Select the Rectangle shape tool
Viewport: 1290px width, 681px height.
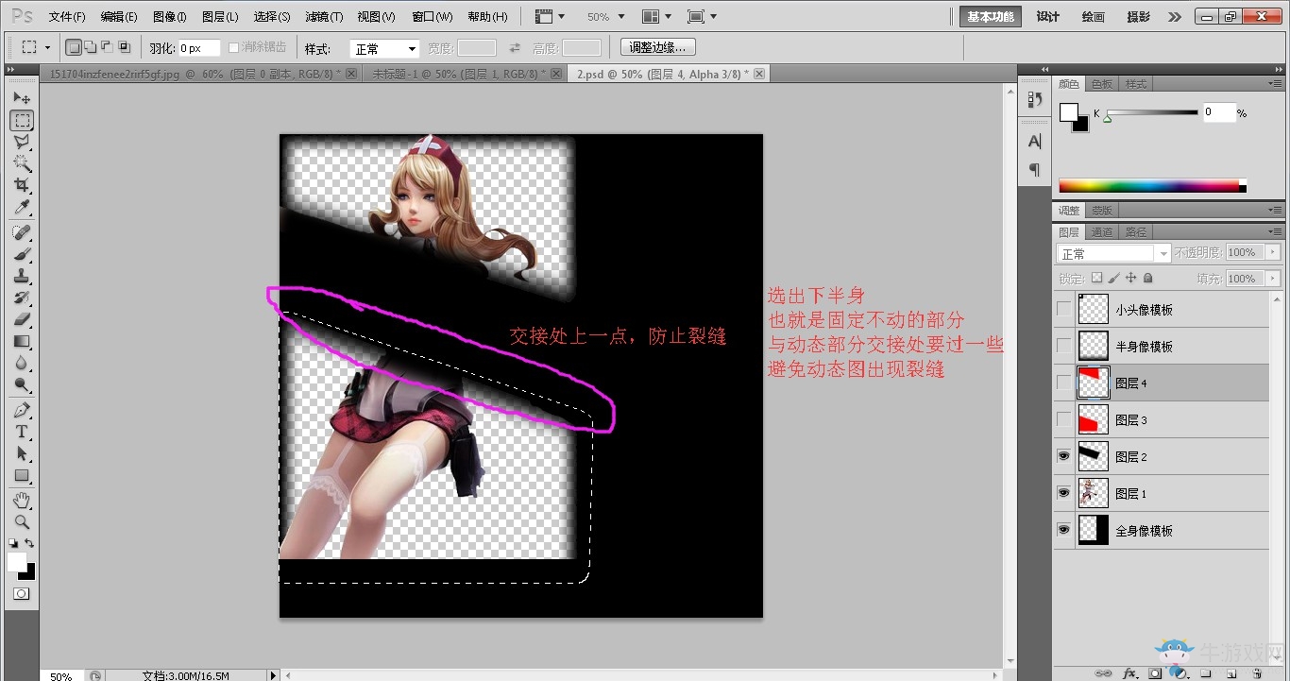[x=22, y=475]
